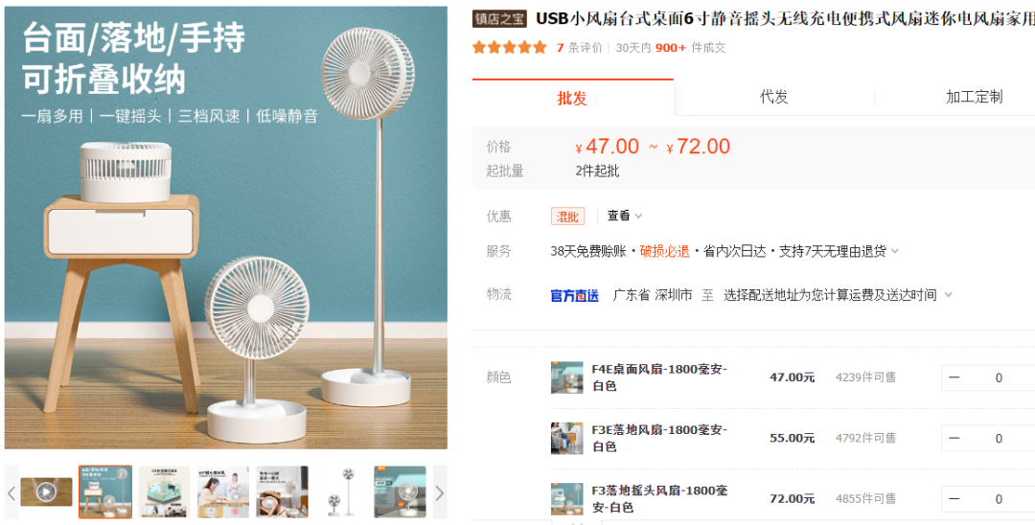The width and height of the screenshot is (1035, 525).
Task: Show next product thumbnails with right arrow
Action: 440,493
